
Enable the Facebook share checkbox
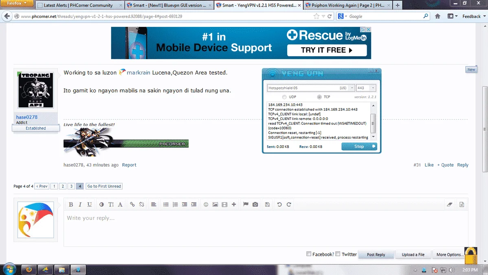tap(309, 254)
